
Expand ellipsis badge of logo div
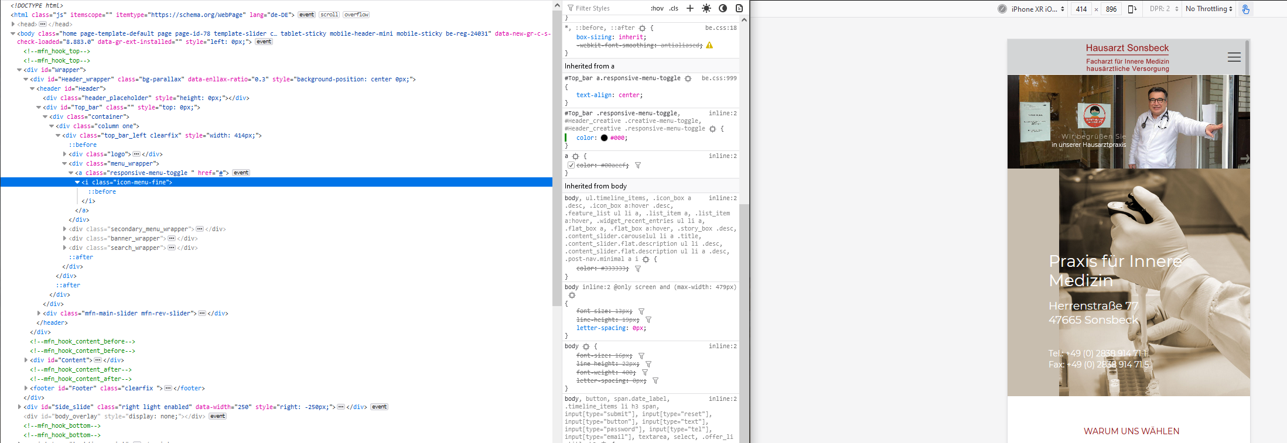pos(136,154)
